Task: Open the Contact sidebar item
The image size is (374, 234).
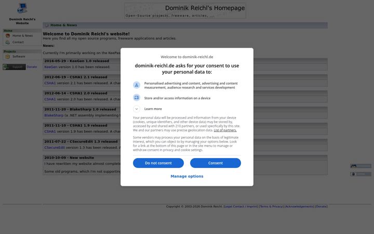Action: click(x=18, y=42)
